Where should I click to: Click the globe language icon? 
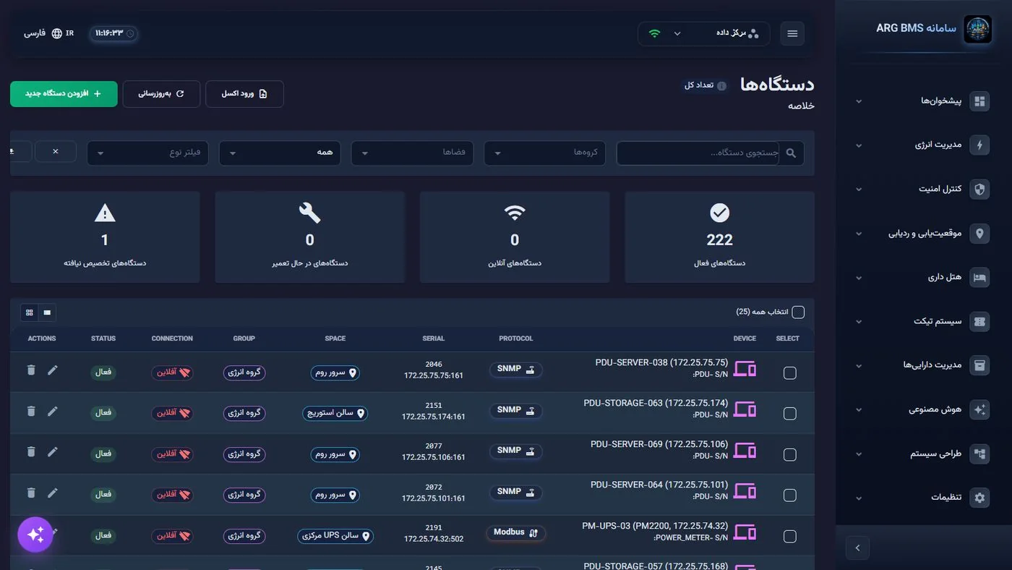coord(57,33)
